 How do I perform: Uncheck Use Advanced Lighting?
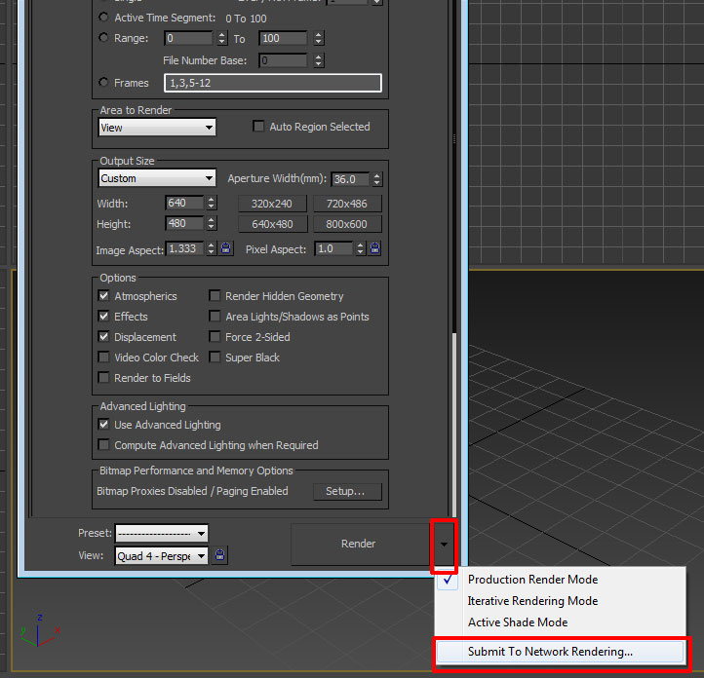(x=103, y=424)
